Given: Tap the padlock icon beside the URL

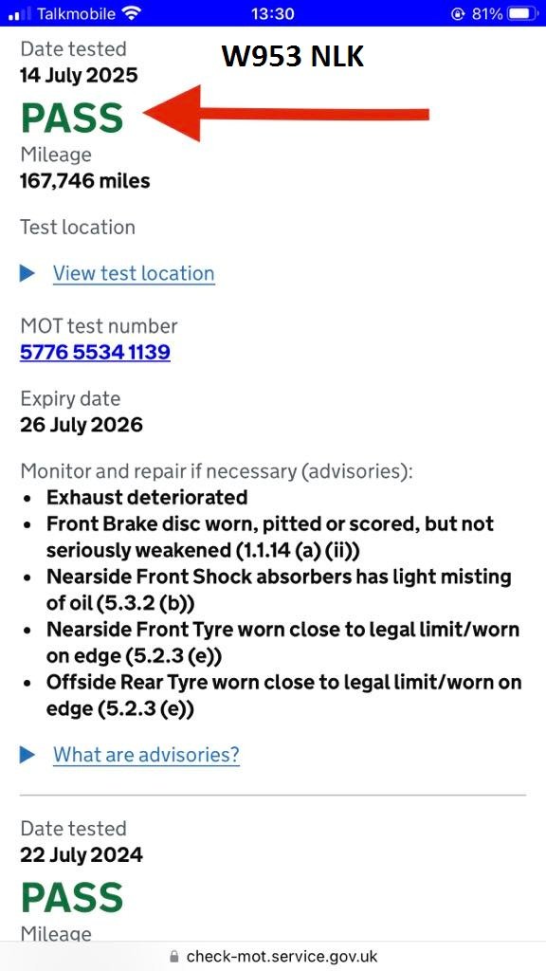Looking at the screenshot, I should point(174,957).
